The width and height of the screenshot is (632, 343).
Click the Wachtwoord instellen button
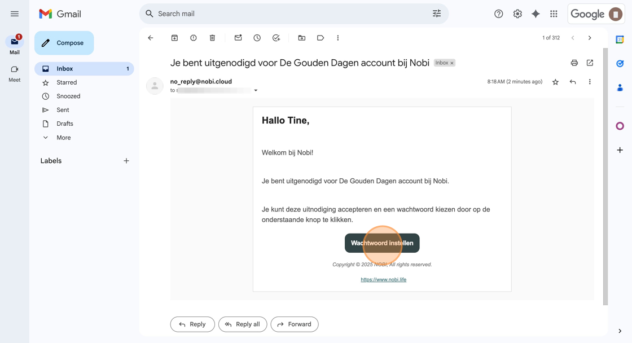coord(382,243)
